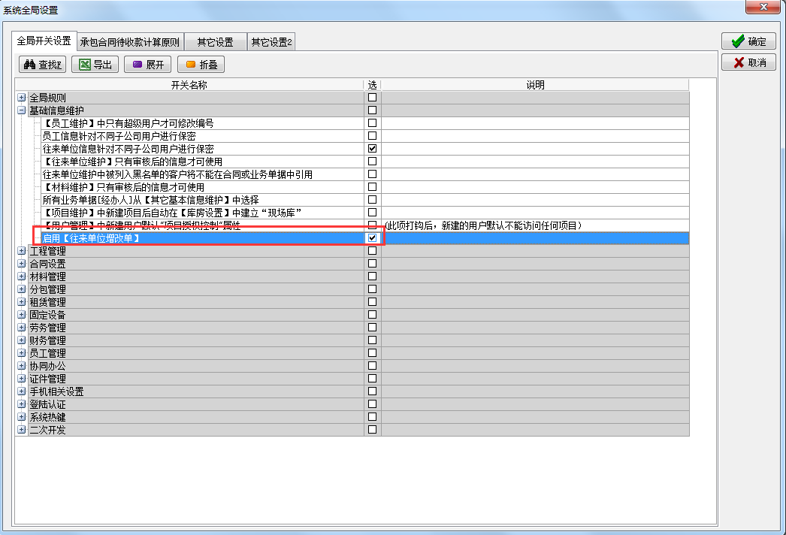The height and width of the screenshot is (535, 786).
Task: Click the binoculars Find (查找) button
Action: [x=43, y=65]
